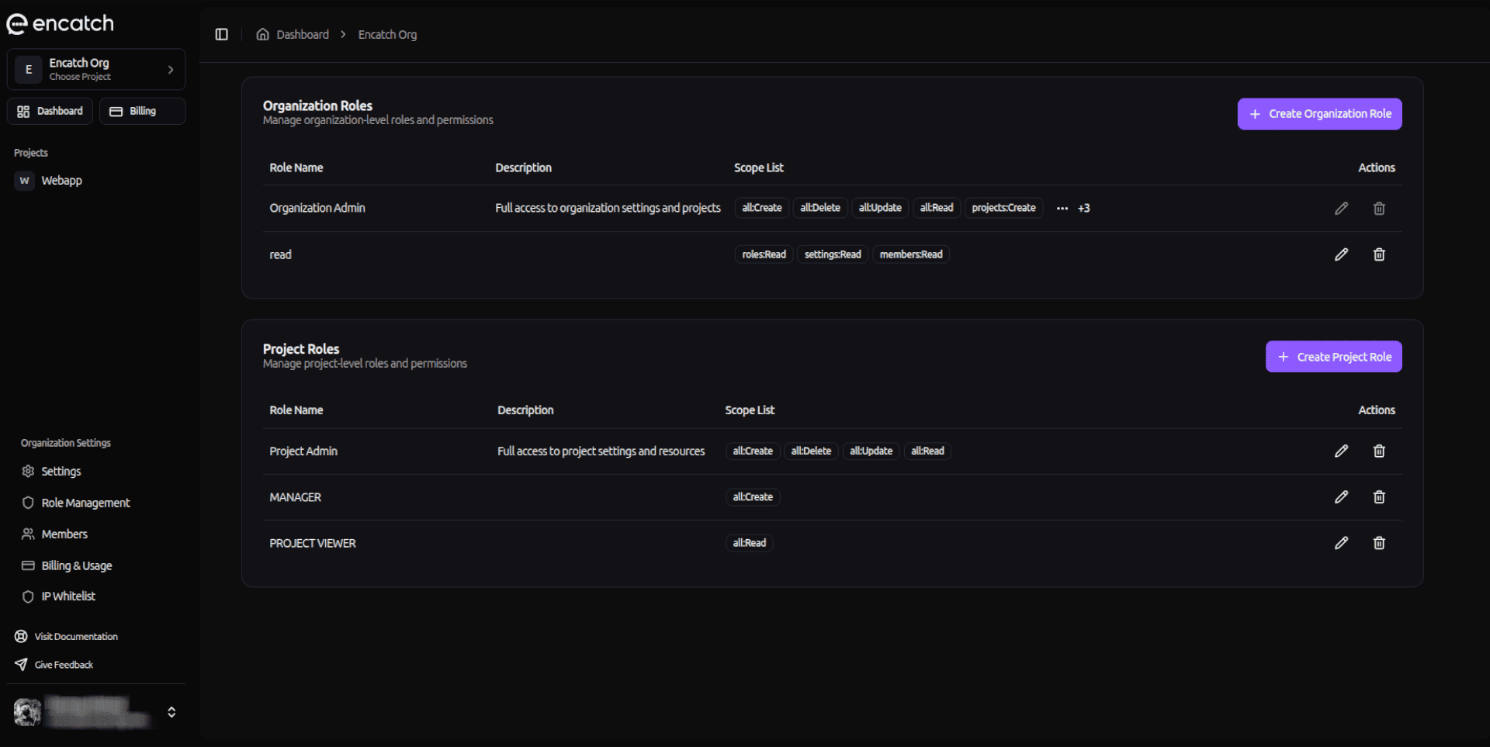1490x747 pixels.
Task: Delete the PROJECT VIEWER role via trash icon
Action: tap(1378, 543)
